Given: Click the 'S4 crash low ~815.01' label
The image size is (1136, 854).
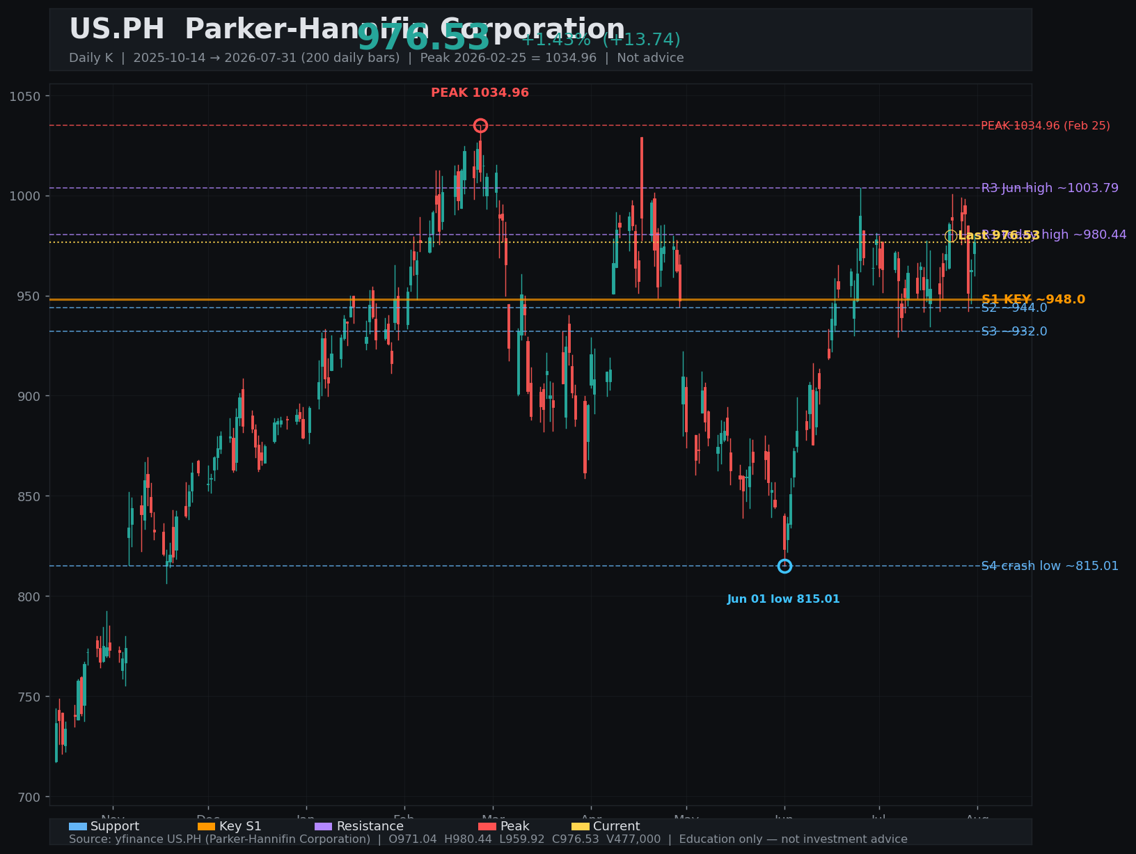Looking at the screenshot, I should click(x=1050, y=566).
